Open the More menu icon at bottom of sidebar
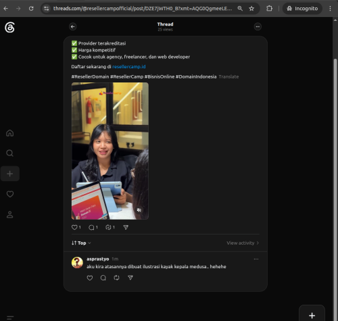 10,318
